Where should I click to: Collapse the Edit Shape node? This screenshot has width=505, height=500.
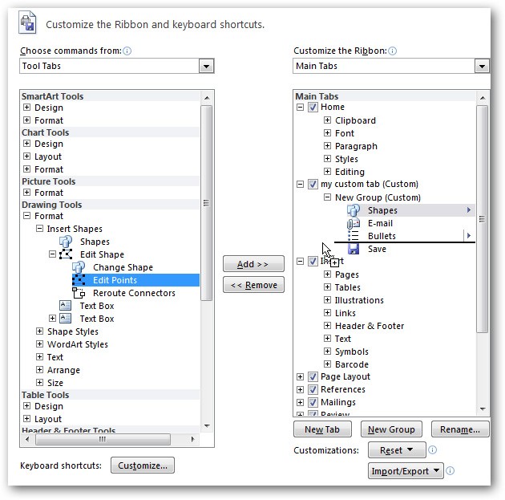pyautogui.click(x=52, y=254)
